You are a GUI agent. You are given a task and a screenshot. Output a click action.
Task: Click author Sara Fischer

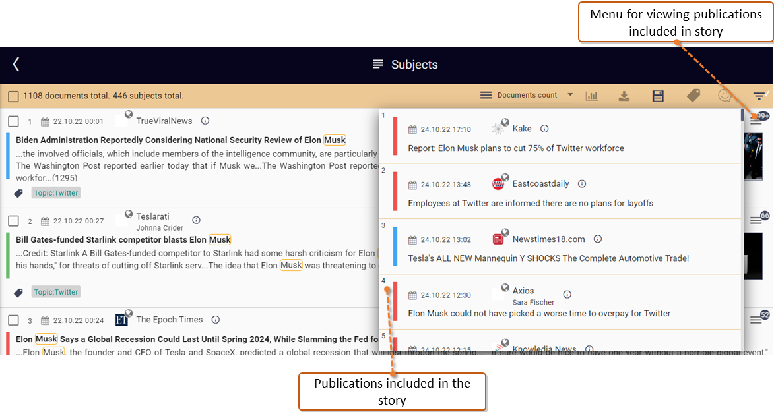[533, 303]
